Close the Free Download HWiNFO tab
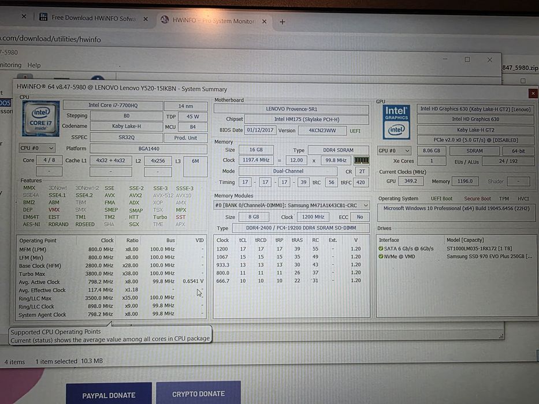This screenshot has width=539, height=404. click(x=146, y=19)
